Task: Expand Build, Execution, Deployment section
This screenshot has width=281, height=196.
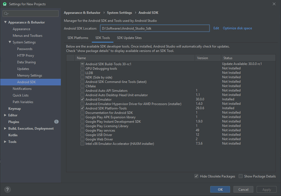Action: pyautogui.click(x=5, y=129)
